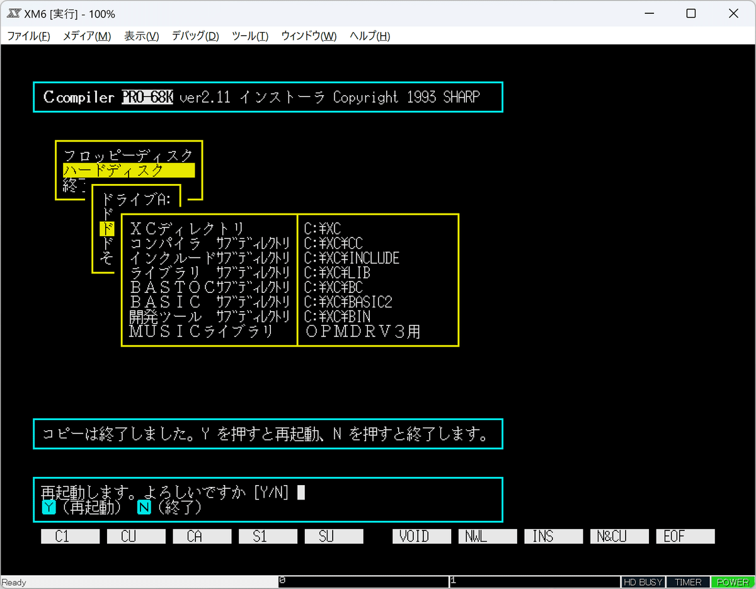Viewport: 756px width, 589px height.
Task: Open the ウィンドウ(W) menu
Action: click(309, 36)
